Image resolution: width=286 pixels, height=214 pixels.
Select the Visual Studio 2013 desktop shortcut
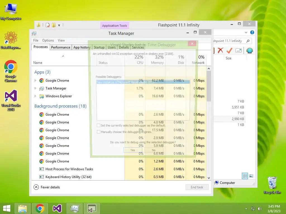pos(11,100)
